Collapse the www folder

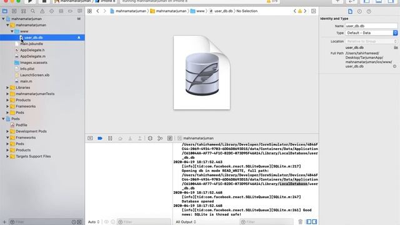(x=12, y=31)
